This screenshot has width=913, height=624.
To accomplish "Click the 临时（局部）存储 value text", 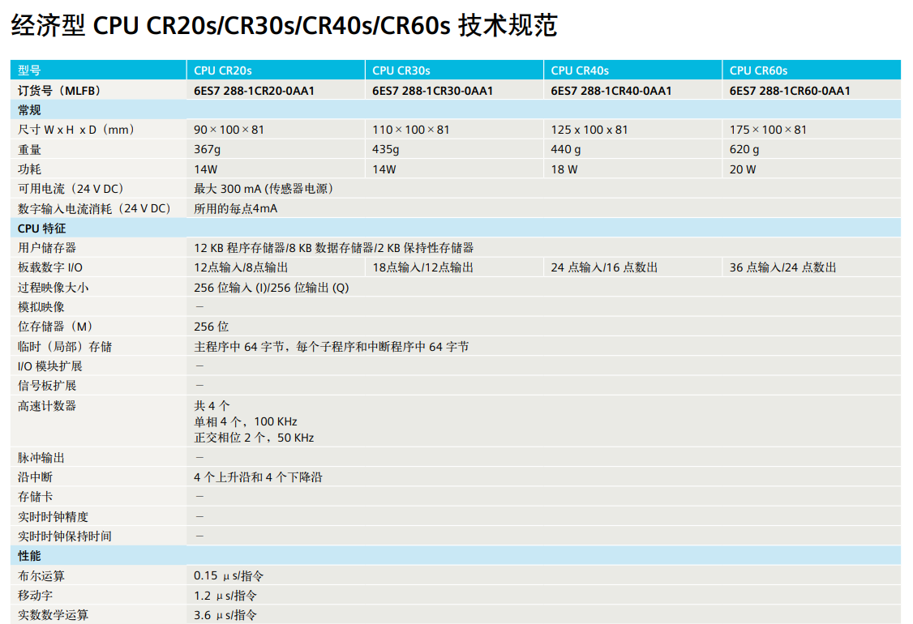I will [x=332, y=347].
